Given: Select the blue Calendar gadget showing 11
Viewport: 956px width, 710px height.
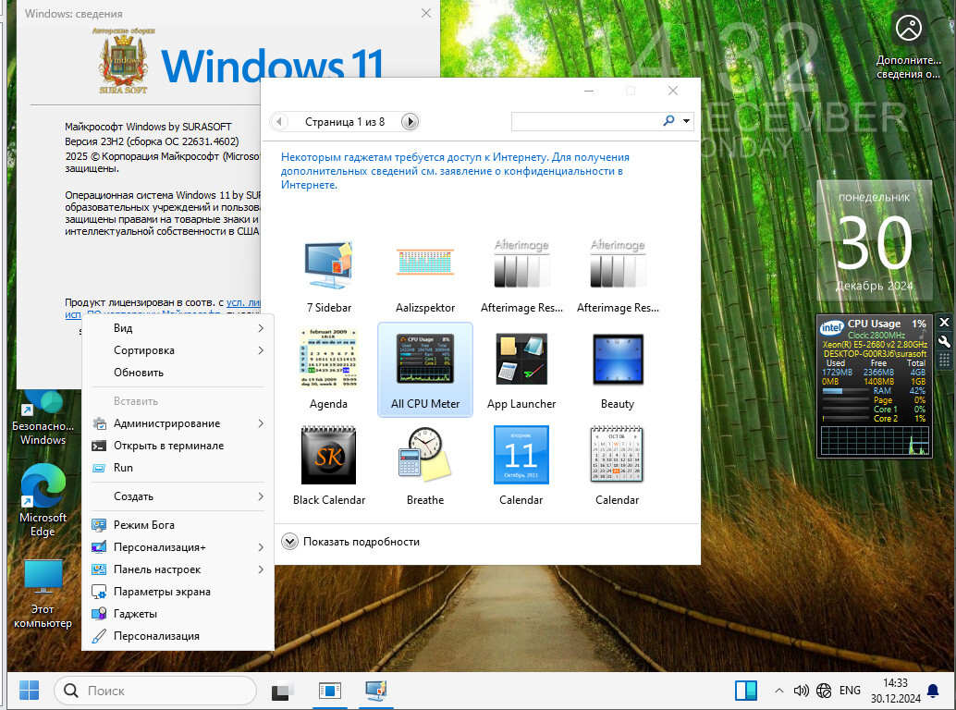Looking at the screenshot, I should click(x=521, y=455).
